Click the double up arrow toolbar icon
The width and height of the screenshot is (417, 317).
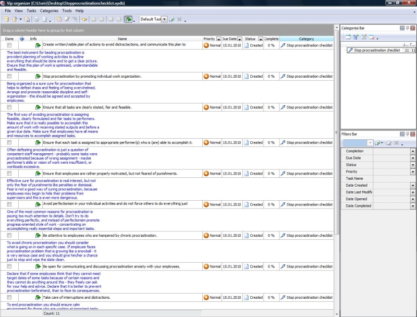tap(119, 19)
